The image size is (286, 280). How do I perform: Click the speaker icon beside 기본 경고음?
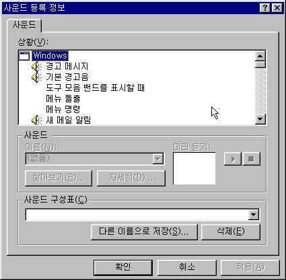[x=36, y=77]
